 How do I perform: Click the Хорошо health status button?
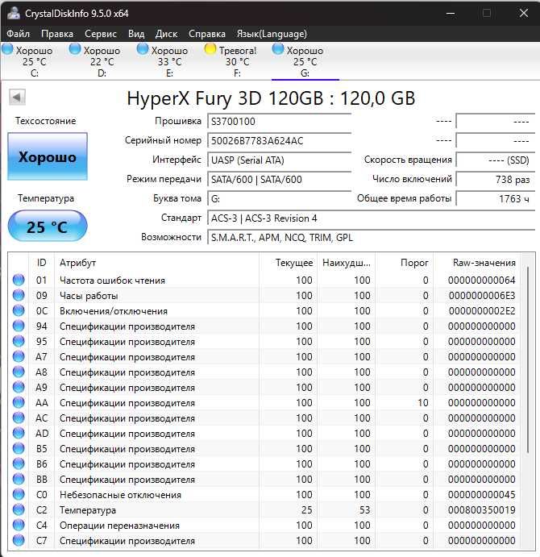pyautogui.click(x=48, y=156)
